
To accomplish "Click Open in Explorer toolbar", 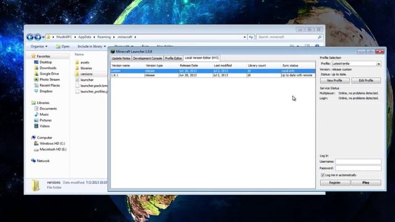I will click(63, 46).
